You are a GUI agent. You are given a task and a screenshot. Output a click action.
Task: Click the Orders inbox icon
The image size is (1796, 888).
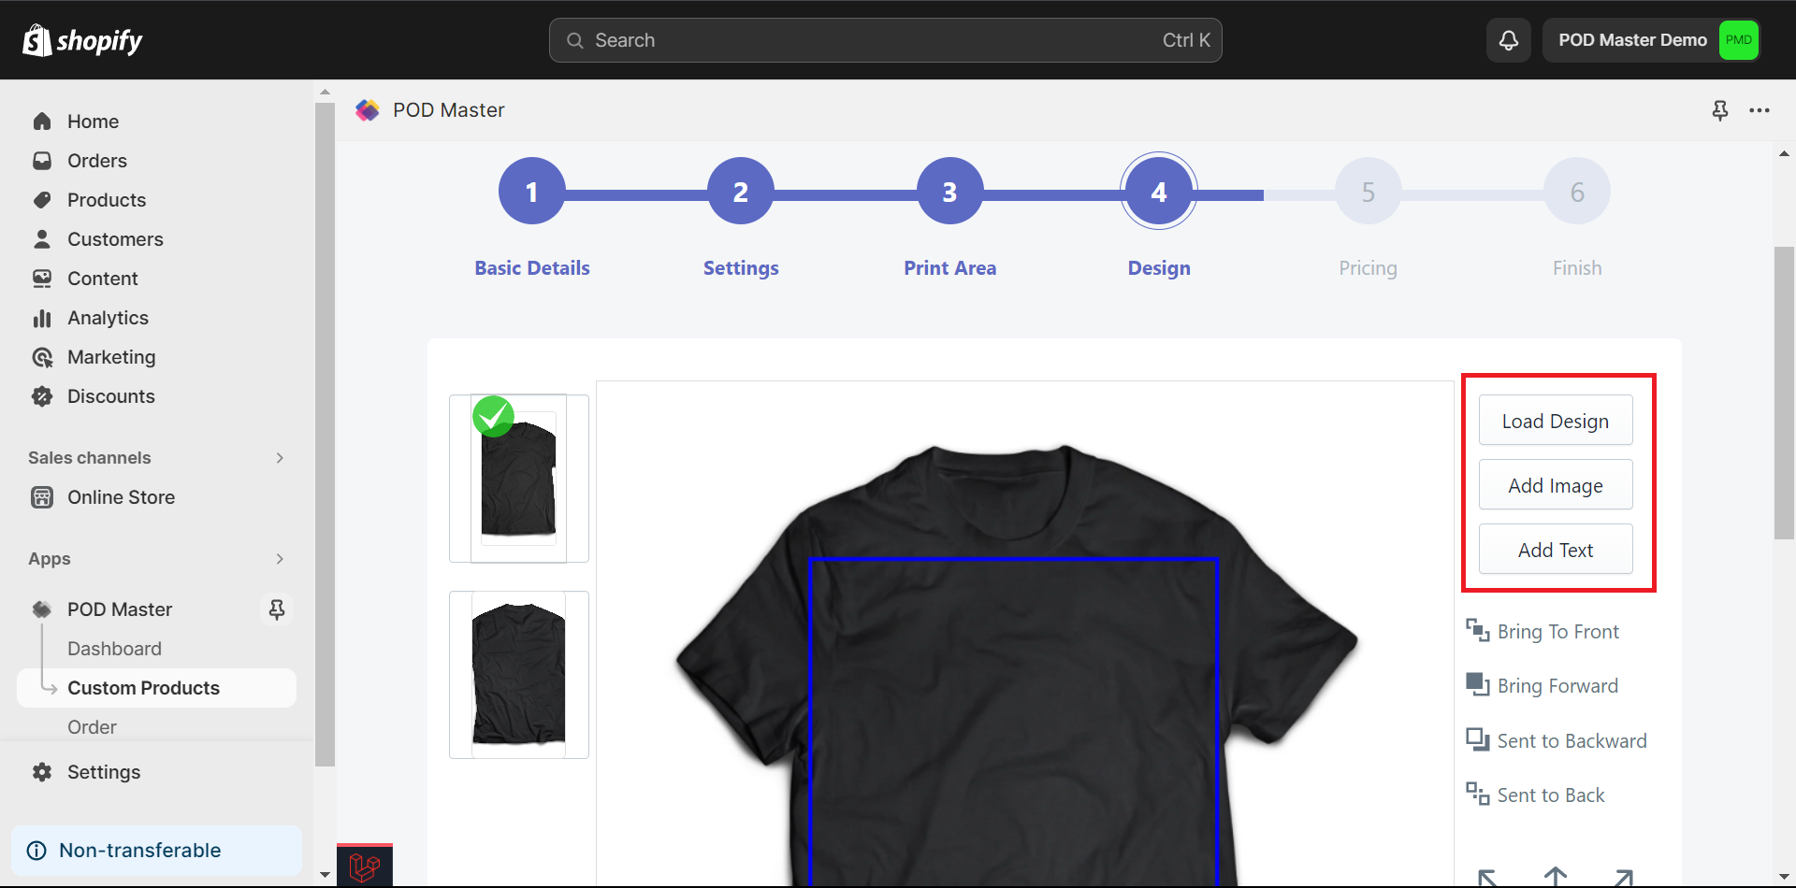[42, 161]
